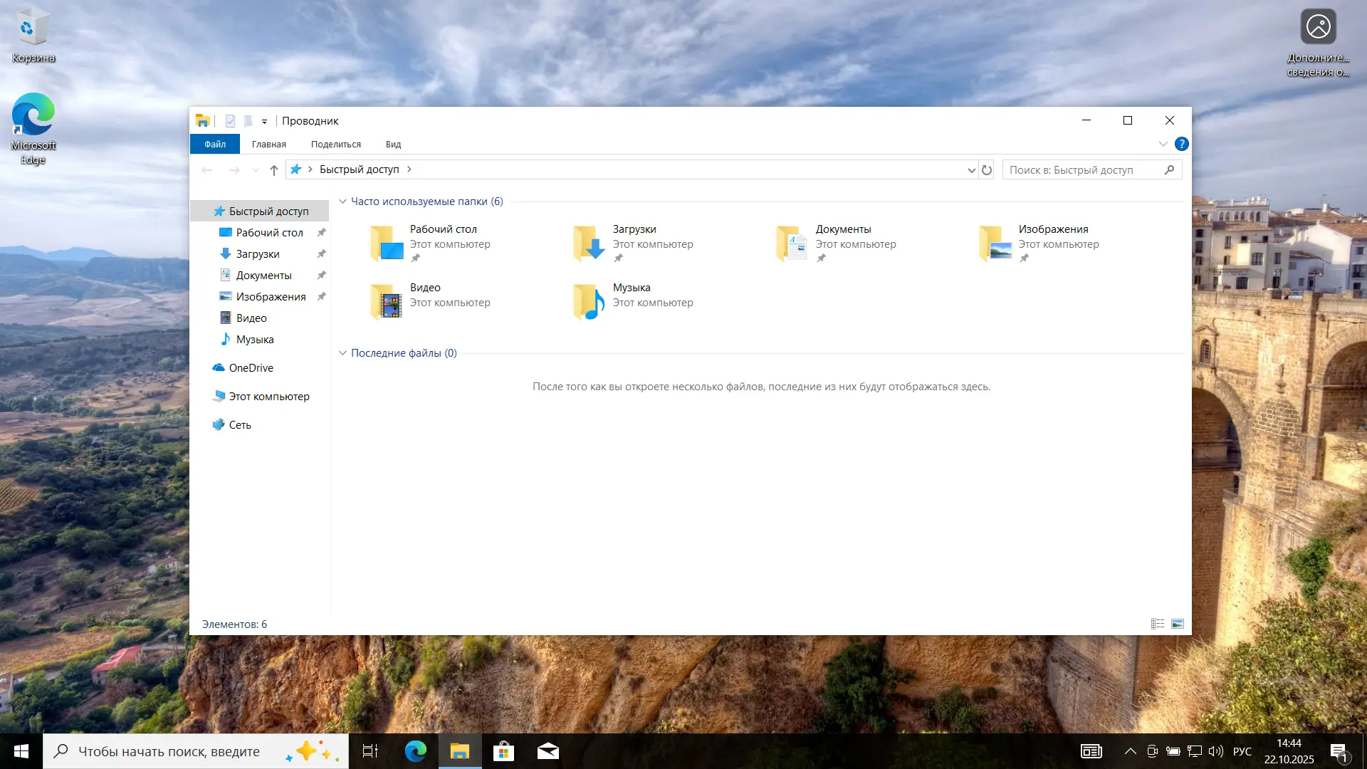Click the Поиск в: Быстрый доступ field
This screenshot has height=769, width=1367.
[1082, 170]
